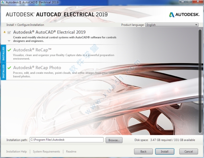Image resolution: width=204 pixels, height=158 pixels.
Task: Click the warning icon beside AutoCAD Electrical 2019
Action: [x=4, y=32]
